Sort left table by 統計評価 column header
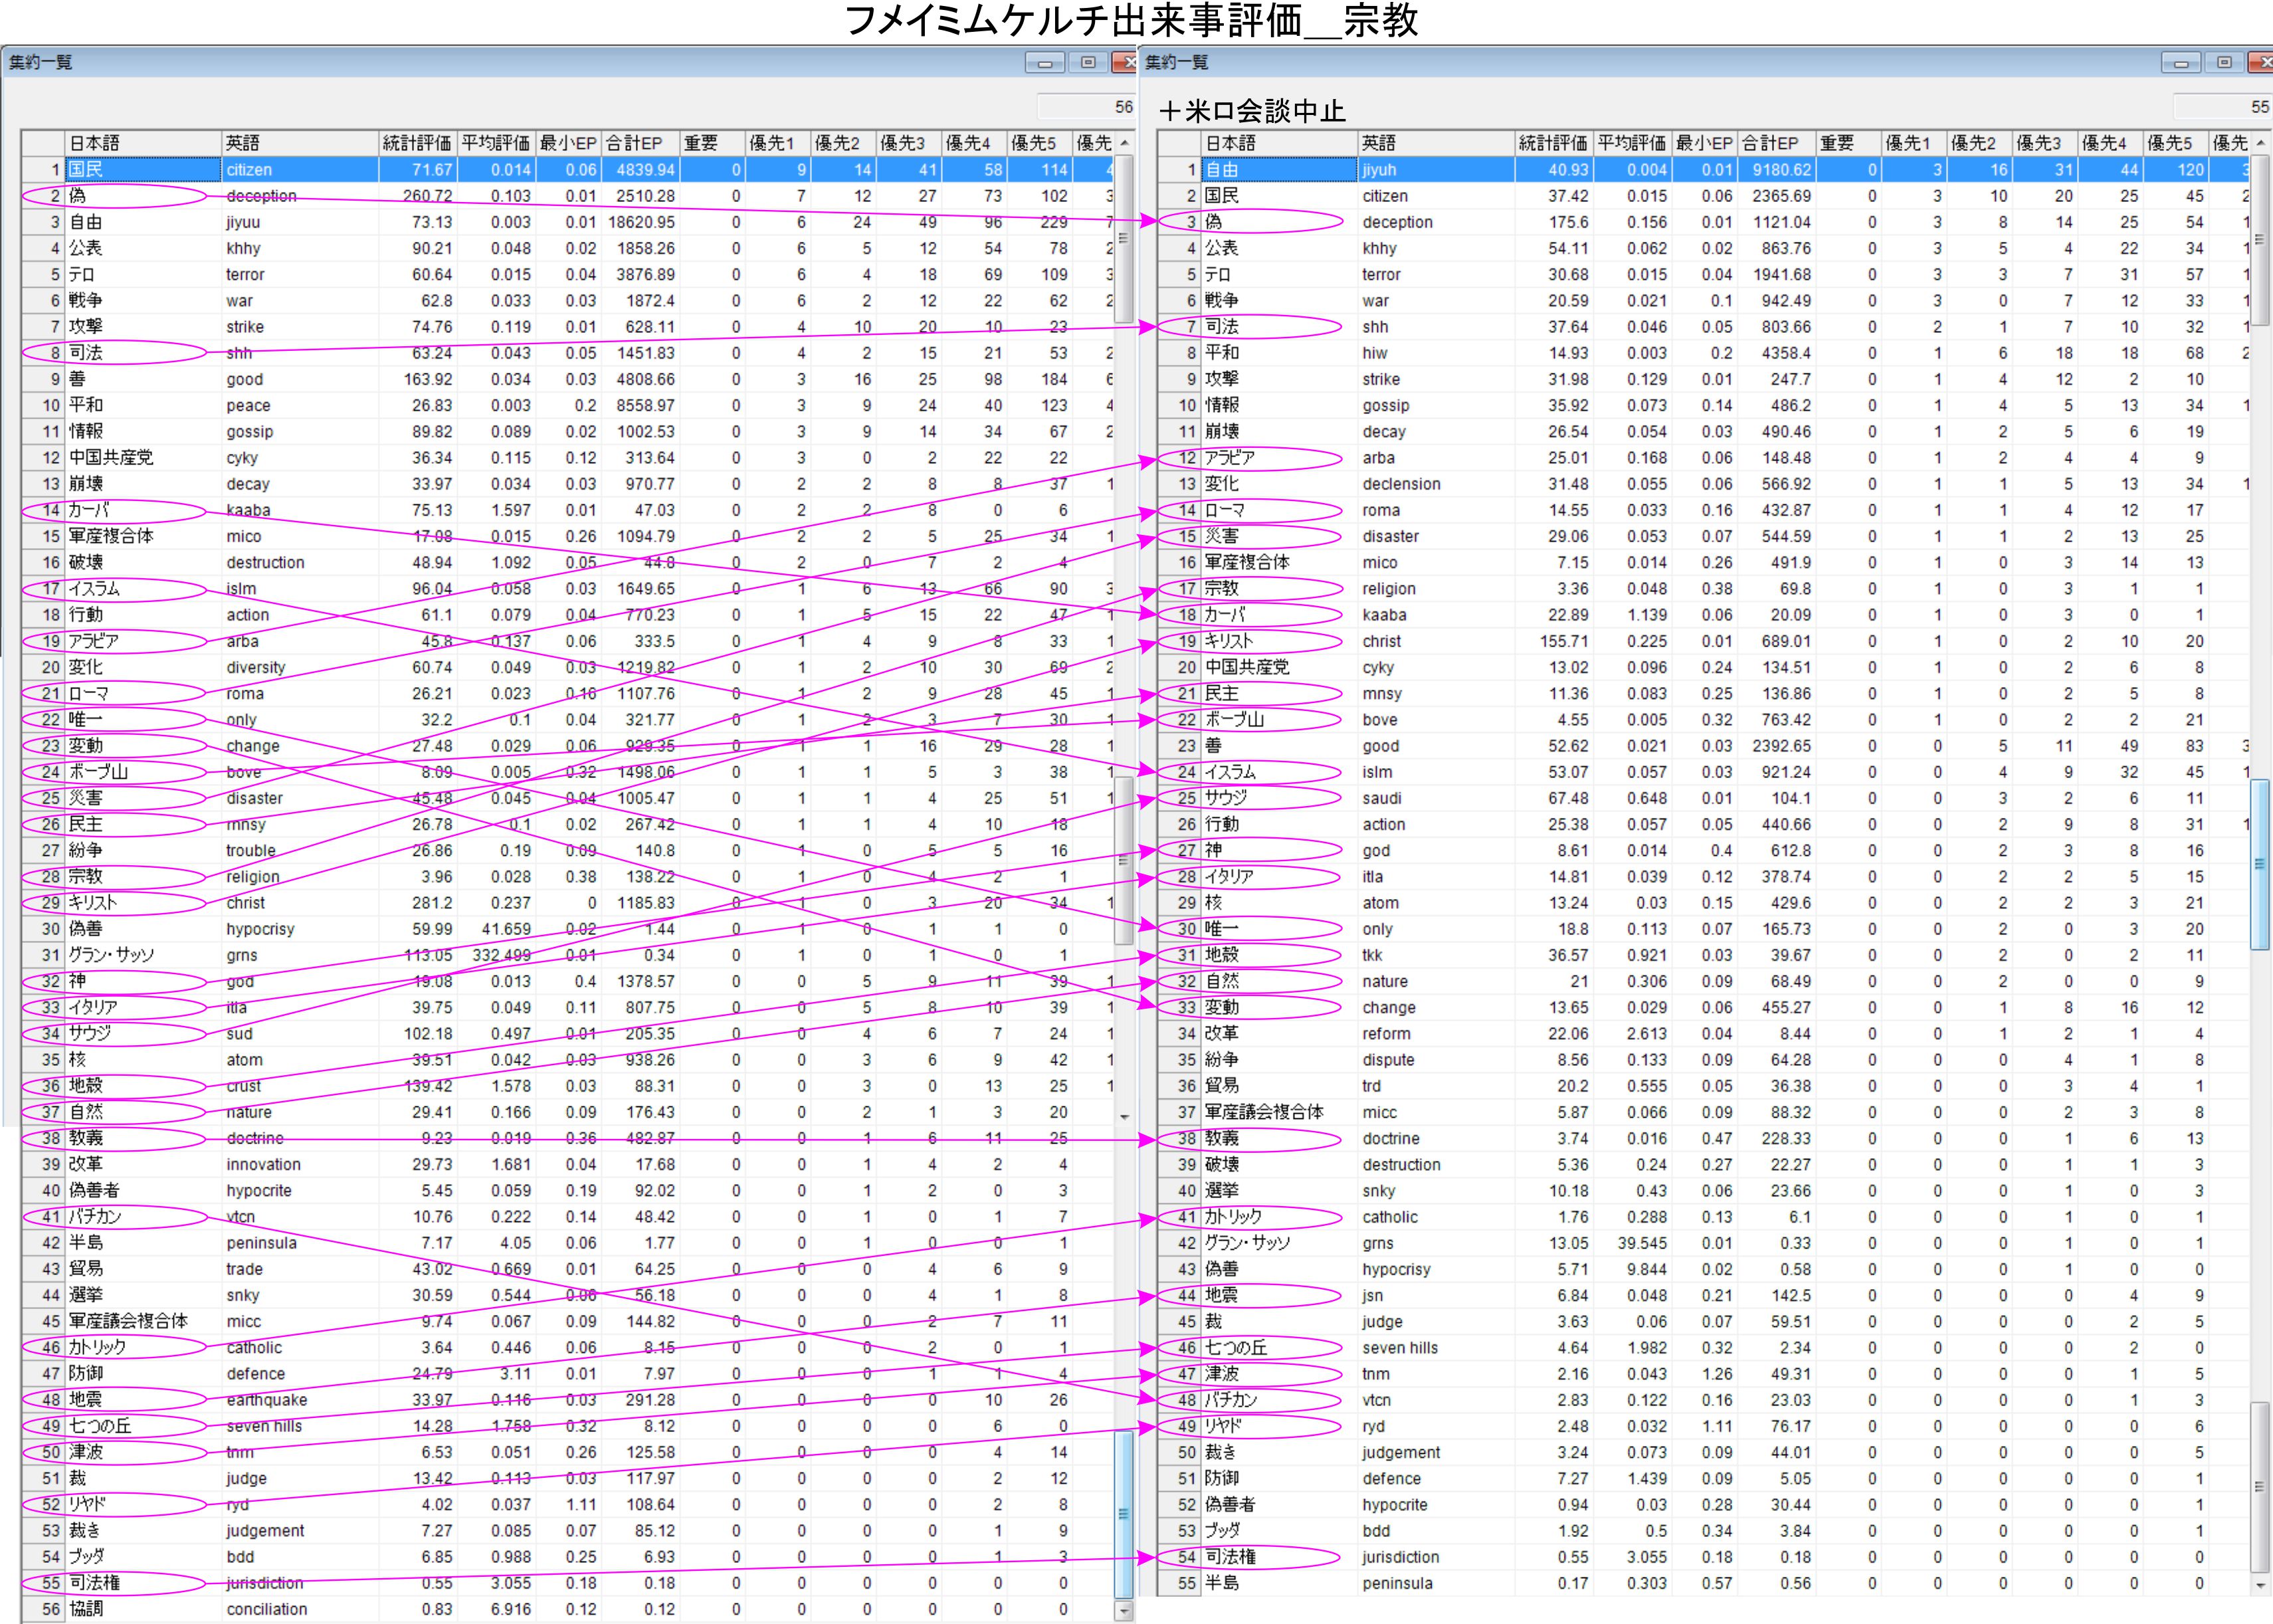 tap(417, 144)
